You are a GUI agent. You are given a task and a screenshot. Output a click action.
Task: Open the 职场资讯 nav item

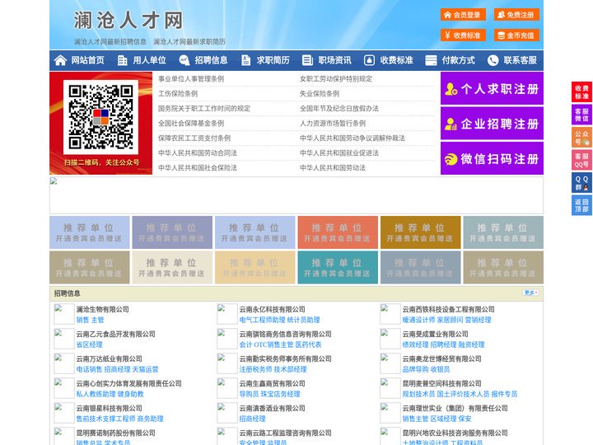334,60
